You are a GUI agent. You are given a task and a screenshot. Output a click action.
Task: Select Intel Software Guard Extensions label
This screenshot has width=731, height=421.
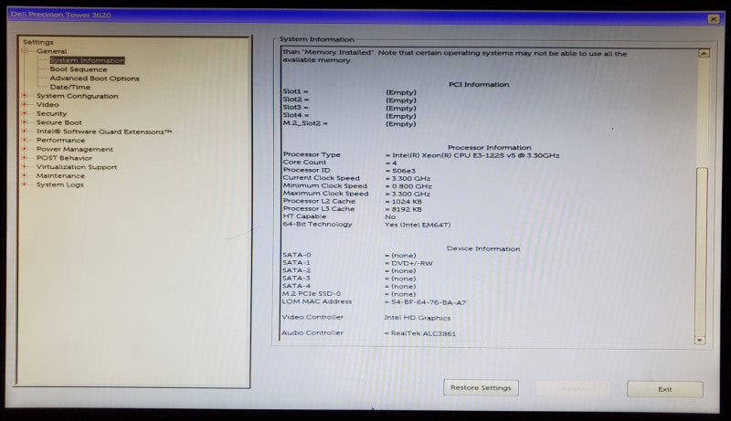point(104,132)
